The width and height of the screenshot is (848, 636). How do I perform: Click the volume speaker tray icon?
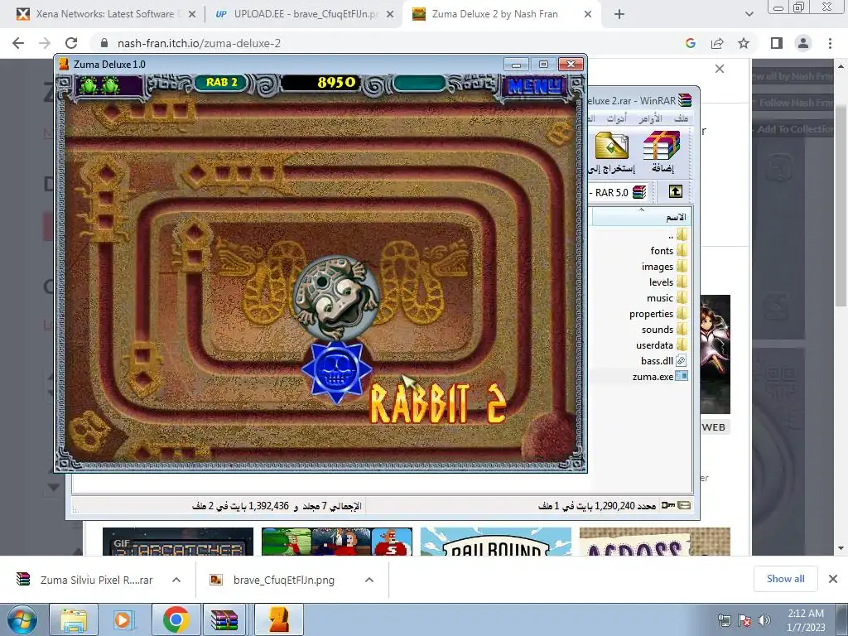(x=764, y=620)
